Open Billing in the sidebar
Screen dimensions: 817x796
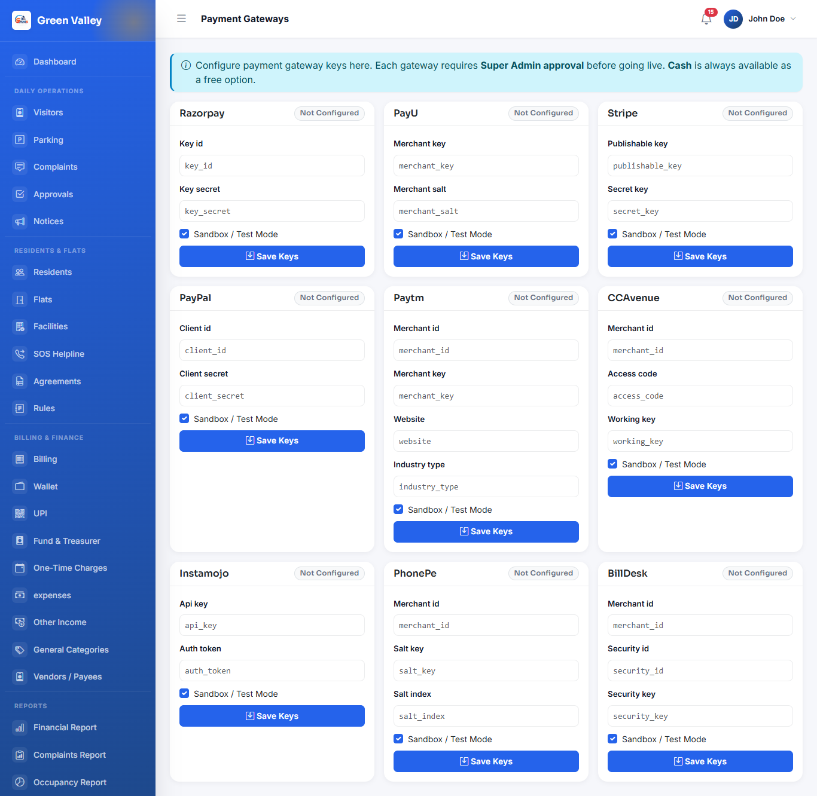coord(78,459)
